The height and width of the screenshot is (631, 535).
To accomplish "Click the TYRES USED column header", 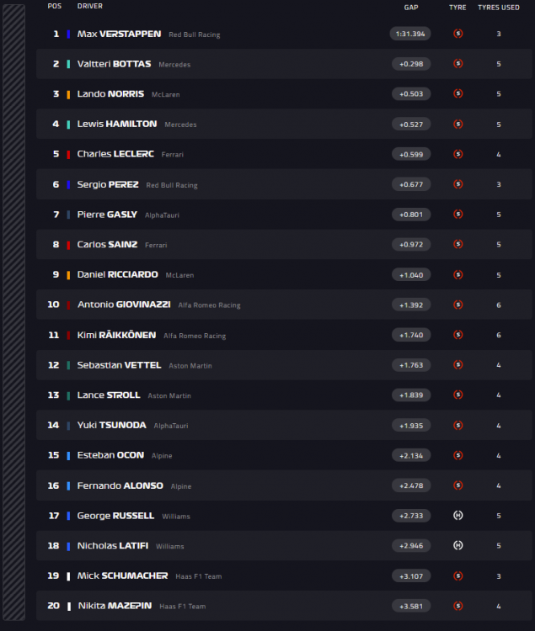I will (x=500, y=7).
